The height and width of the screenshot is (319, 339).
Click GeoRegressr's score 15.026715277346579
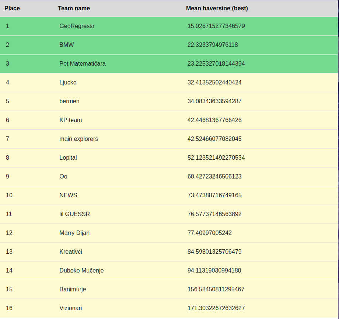[216, 26]
